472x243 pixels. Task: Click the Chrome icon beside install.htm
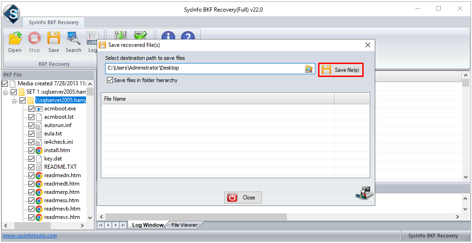(x=39, y=150)
